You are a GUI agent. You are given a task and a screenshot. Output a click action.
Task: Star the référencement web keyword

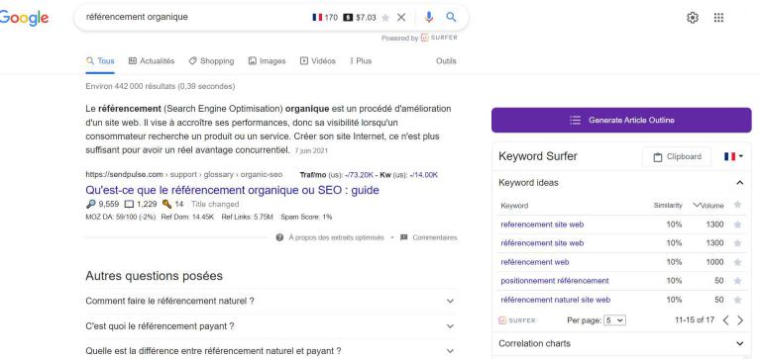point(737,262)
